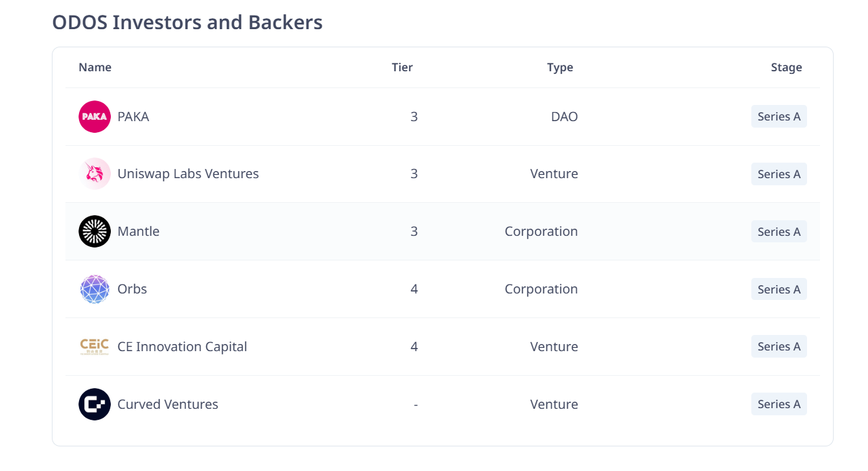Click the Type column header

click(560, 67)
